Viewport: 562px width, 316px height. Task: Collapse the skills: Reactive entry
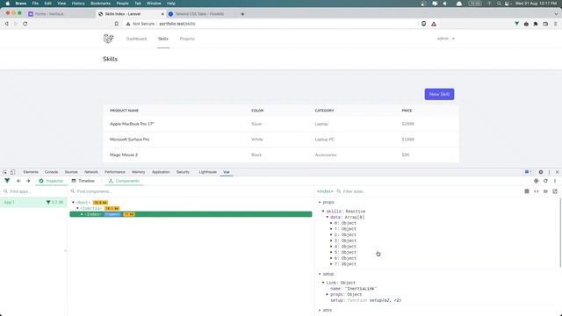tap(323, 212)
